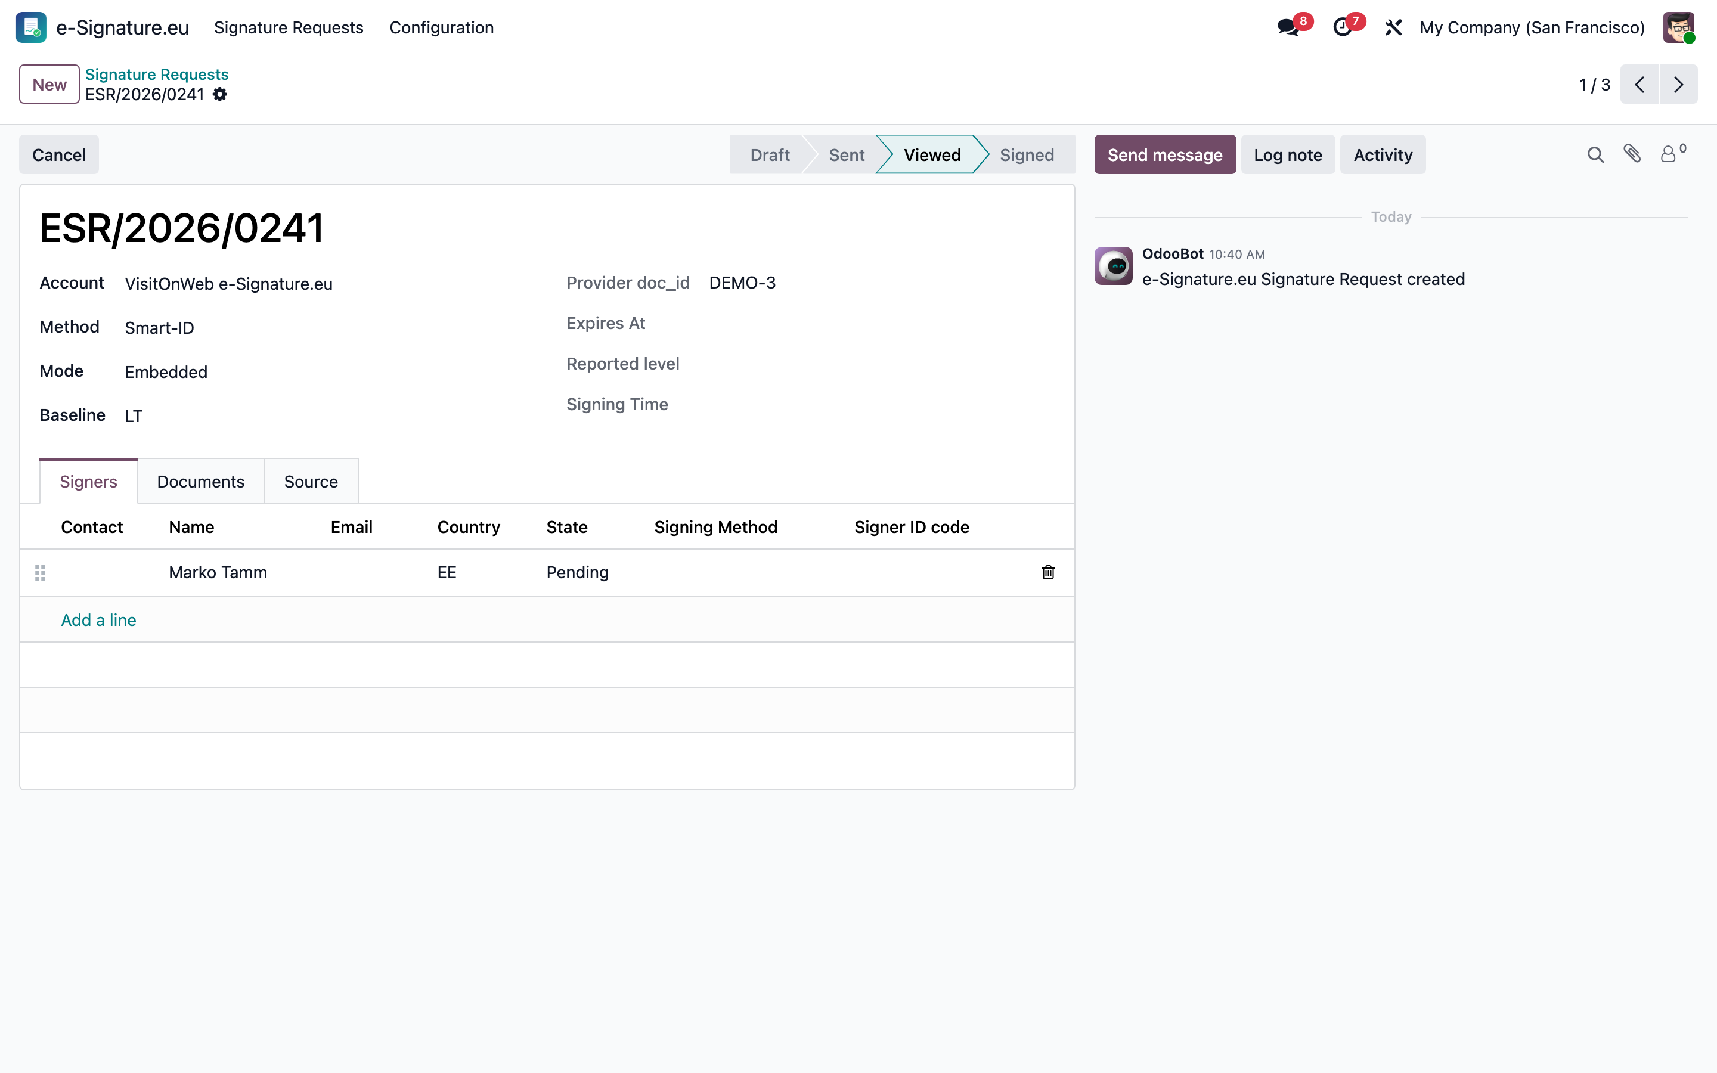Set status to Signed stage
This screenshot has width=1717, height=1073.
(x=1026, y=155)
